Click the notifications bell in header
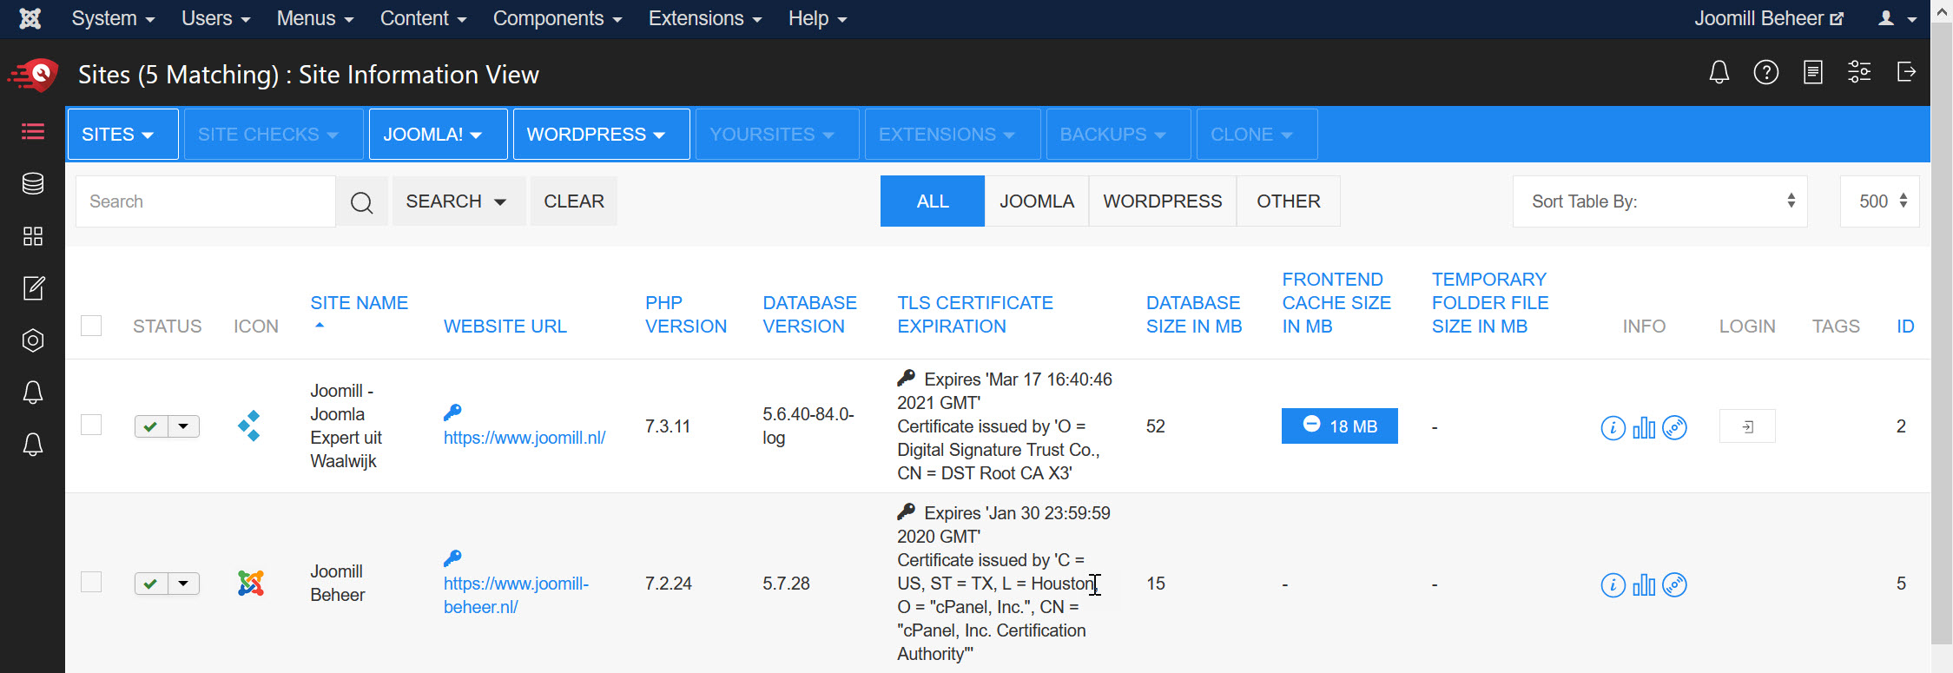 pyautogui.click(x=1719, y=73)
